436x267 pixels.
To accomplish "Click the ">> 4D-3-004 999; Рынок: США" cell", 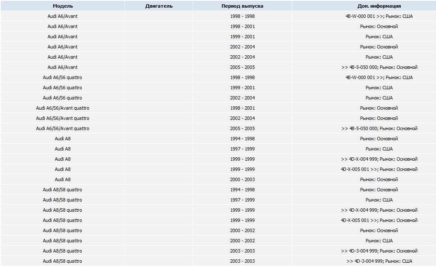I will 379,261.
